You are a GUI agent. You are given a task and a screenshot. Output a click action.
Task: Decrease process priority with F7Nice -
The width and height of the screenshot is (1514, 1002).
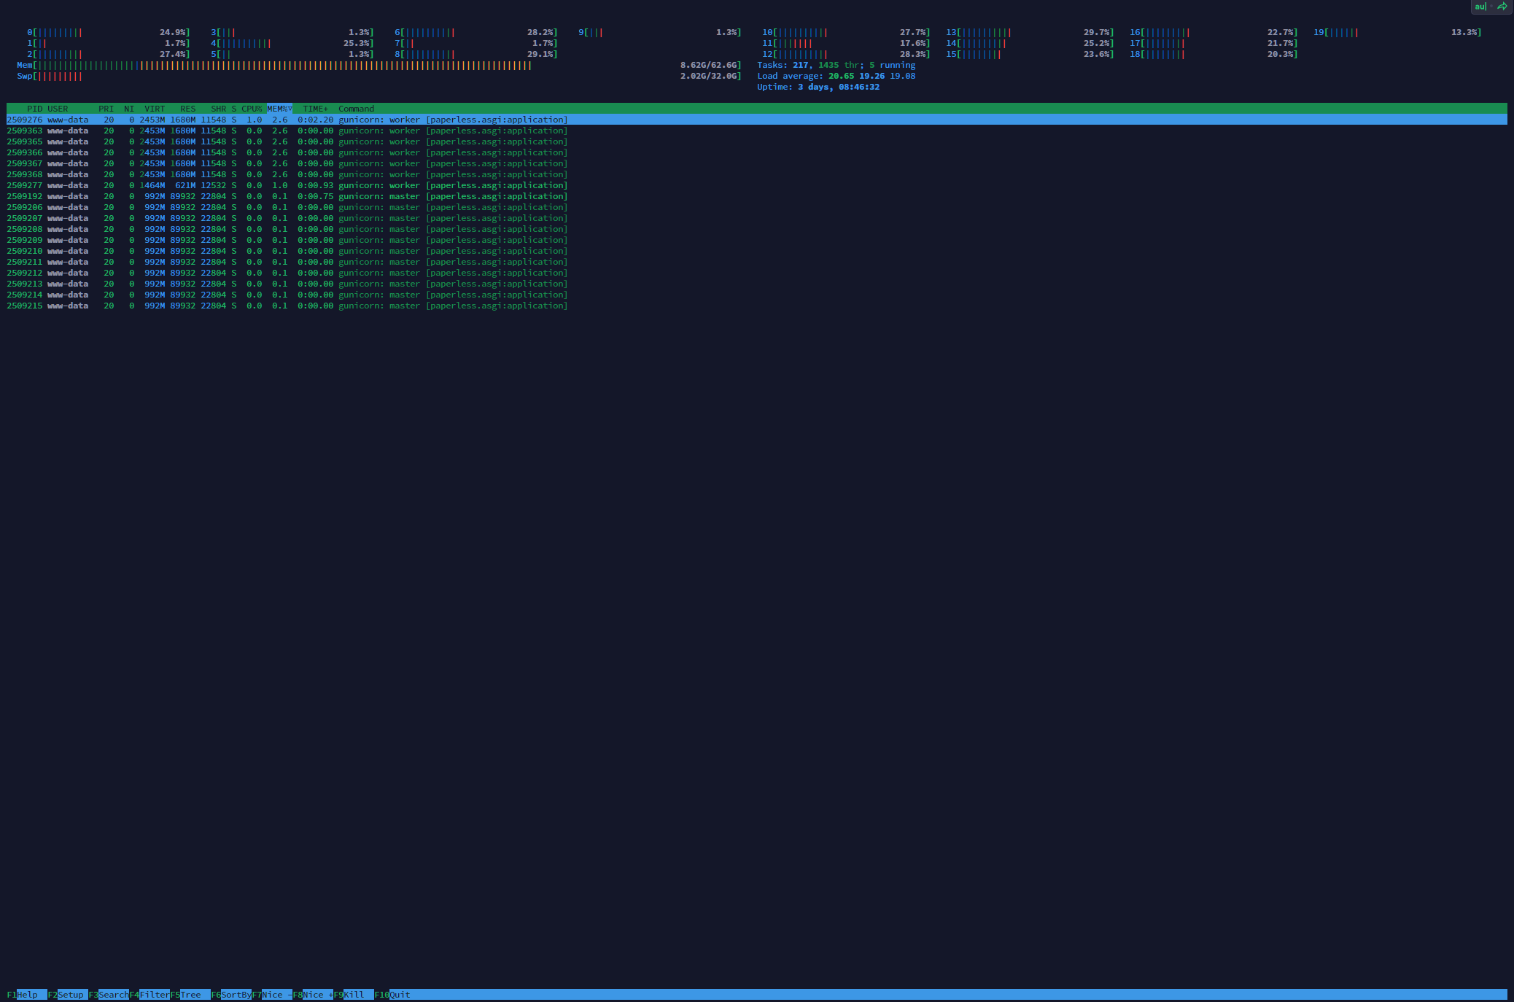pyautogui.click(x=273, y=995)
